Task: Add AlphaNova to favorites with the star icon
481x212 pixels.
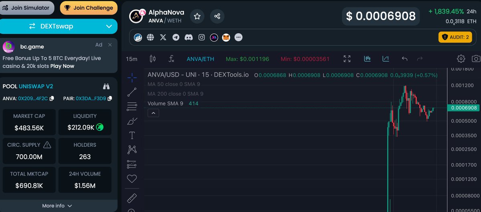Action: pyautogui.click(x=197, y=16)
